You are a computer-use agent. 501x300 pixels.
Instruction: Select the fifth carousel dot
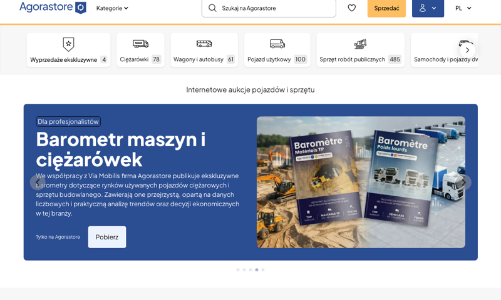pos(263,270)
